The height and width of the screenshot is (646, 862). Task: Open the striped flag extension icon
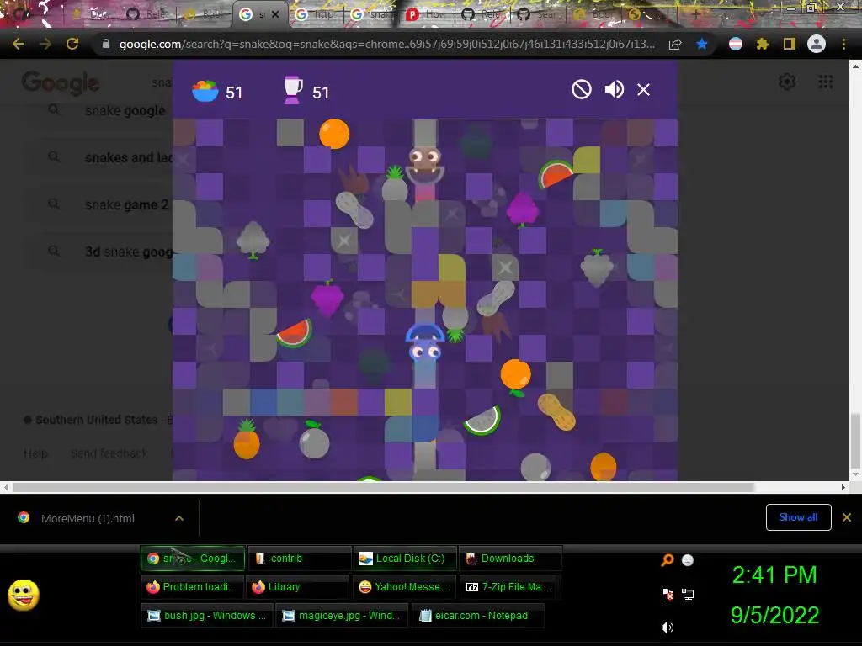click(x=736, y=44)
